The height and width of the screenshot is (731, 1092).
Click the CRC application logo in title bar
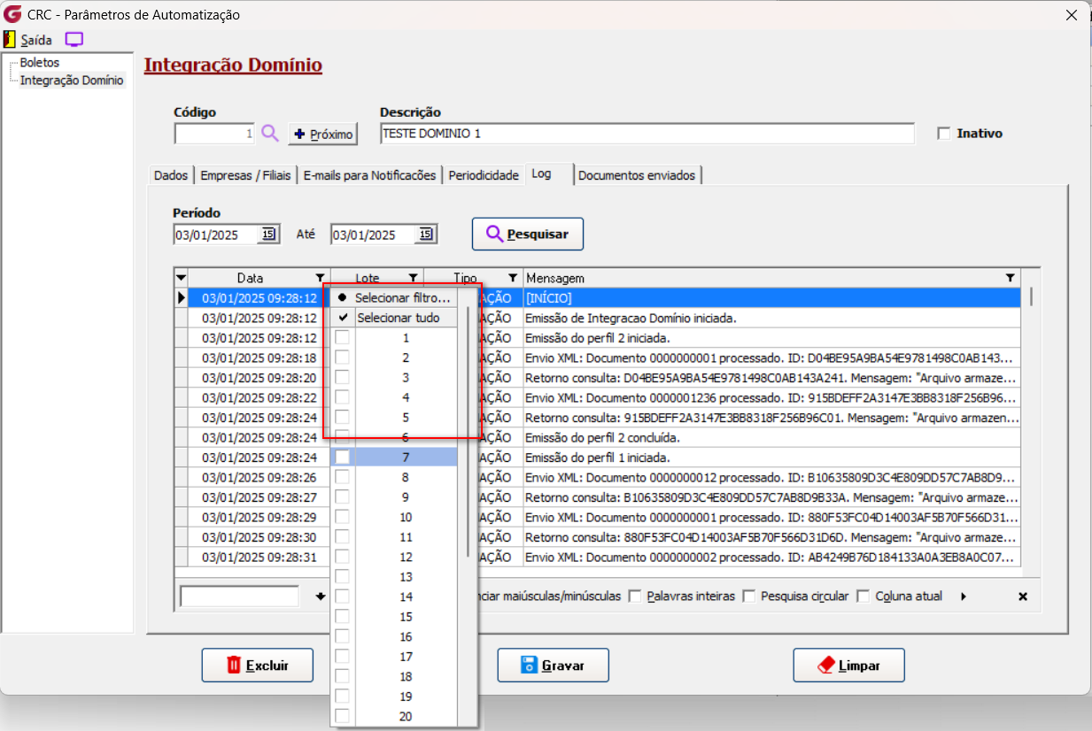point(12,15)
